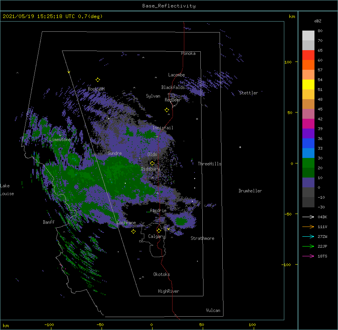The image size is (338, 330).
Task: Click the Vulcan label
Action: point(213,310)
